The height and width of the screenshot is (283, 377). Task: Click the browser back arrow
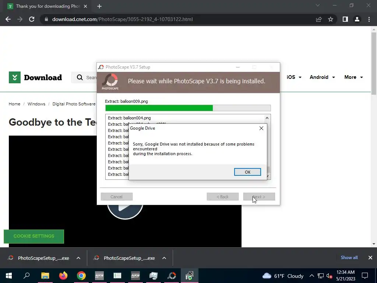click(8, 19)
